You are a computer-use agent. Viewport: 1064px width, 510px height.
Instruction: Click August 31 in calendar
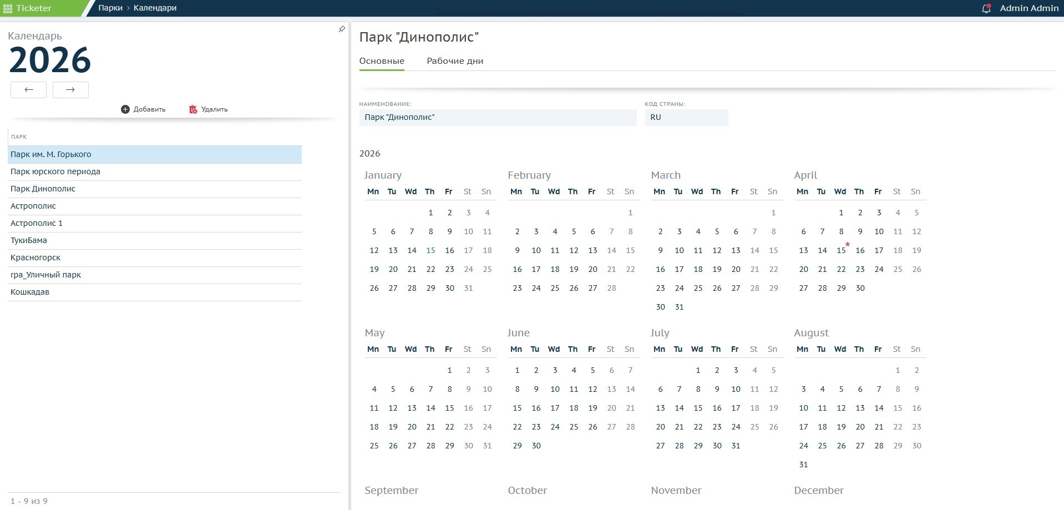803,464
